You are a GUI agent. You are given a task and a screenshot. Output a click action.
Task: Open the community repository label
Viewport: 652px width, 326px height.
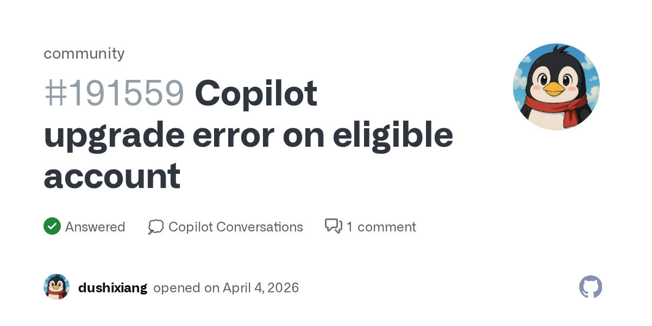tap(84, 53)
